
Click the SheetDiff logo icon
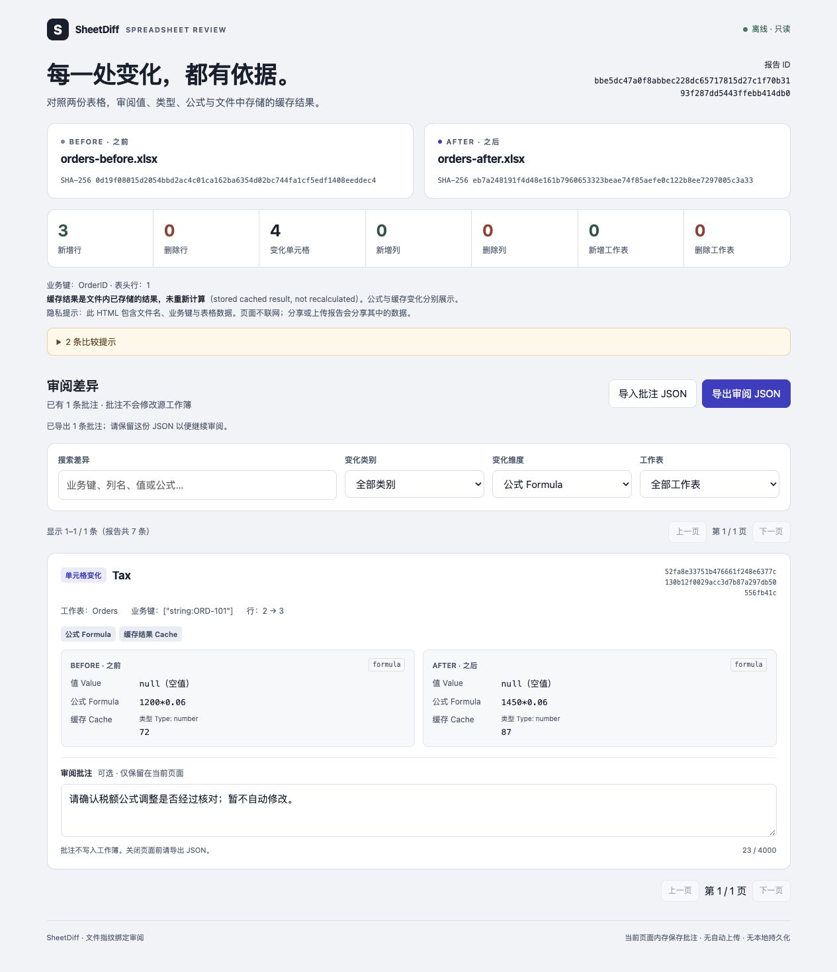(x=58, y=29)
